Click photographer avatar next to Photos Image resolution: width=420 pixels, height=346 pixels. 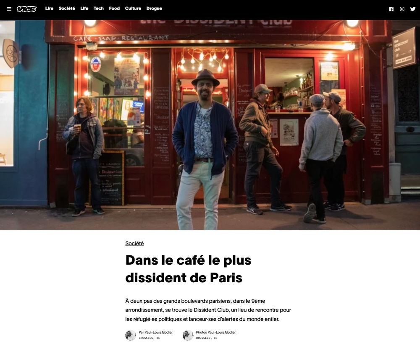coord(188,335)
